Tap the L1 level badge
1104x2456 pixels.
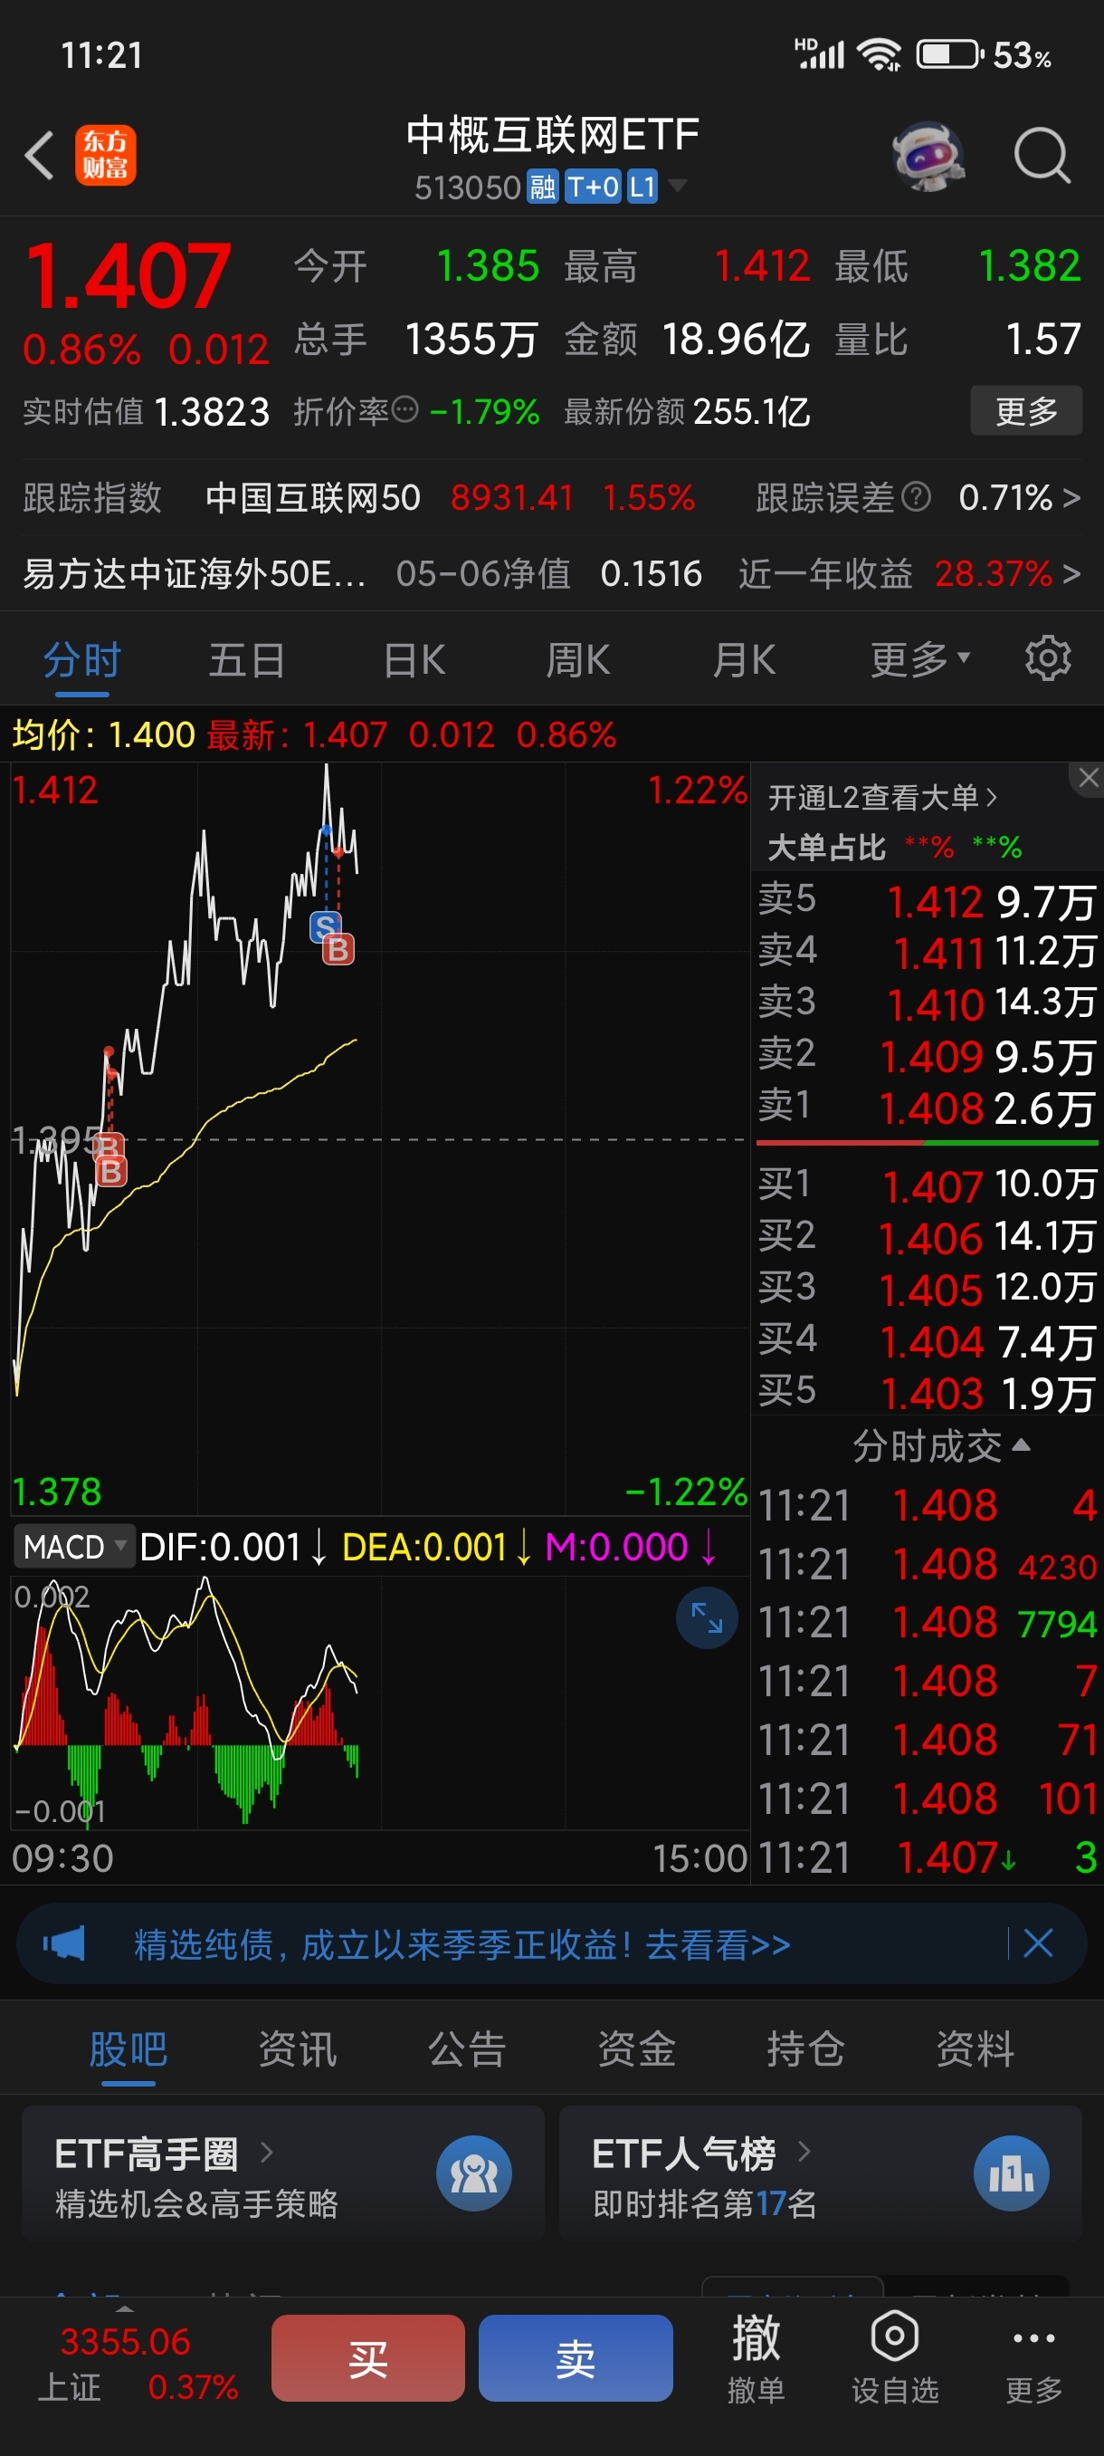pos(642,187)
